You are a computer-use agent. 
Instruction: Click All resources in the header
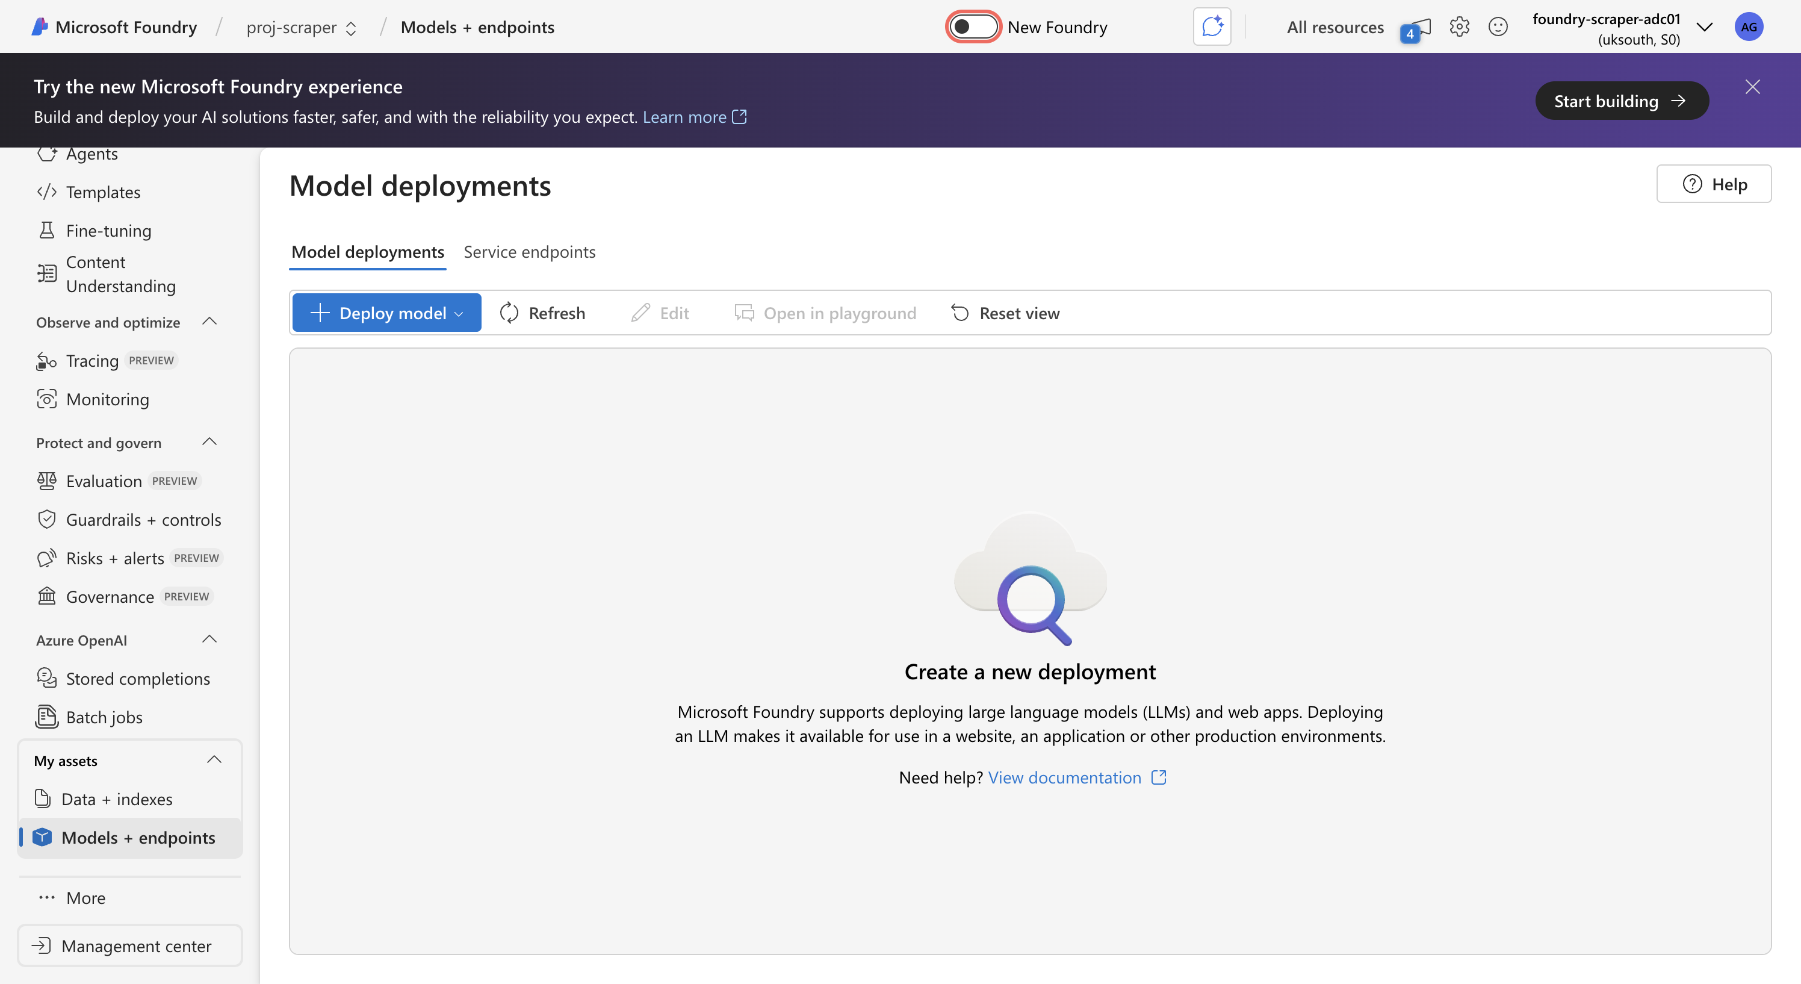click(1334, 27)
